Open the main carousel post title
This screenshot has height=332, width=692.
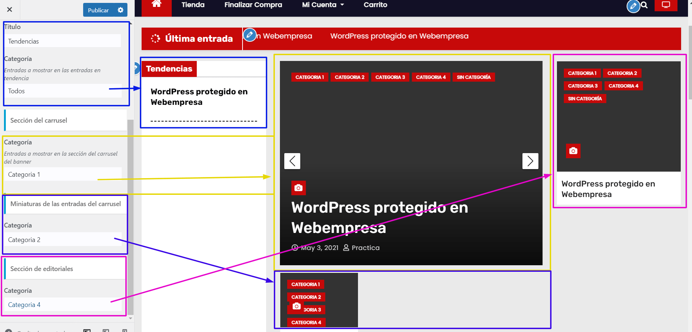tap(380, 218)
